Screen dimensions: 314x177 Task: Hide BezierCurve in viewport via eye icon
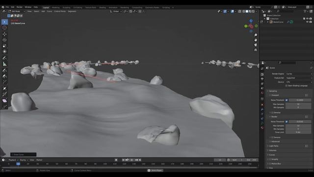[307, 22]
